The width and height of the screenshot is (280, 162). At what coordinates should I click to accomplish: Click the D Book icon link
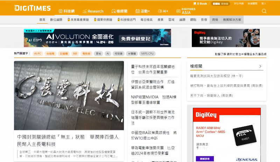click(200, 3)
